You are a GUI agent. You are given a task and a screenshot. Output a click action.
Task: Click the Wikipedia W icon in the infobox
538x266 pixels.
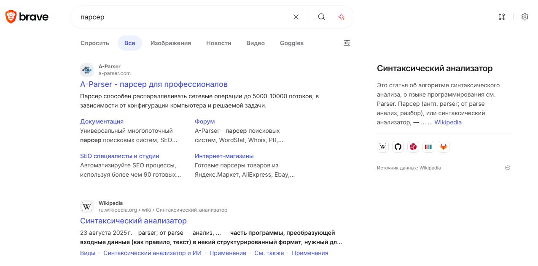coord(383,147)
